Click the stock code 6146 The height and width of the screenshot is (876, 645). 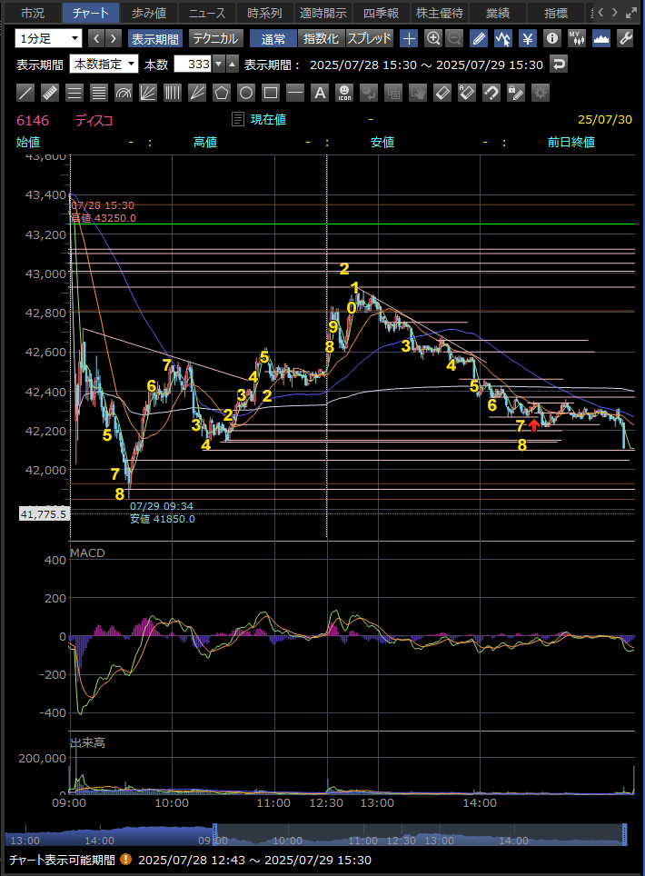click(x=33, y=120)
